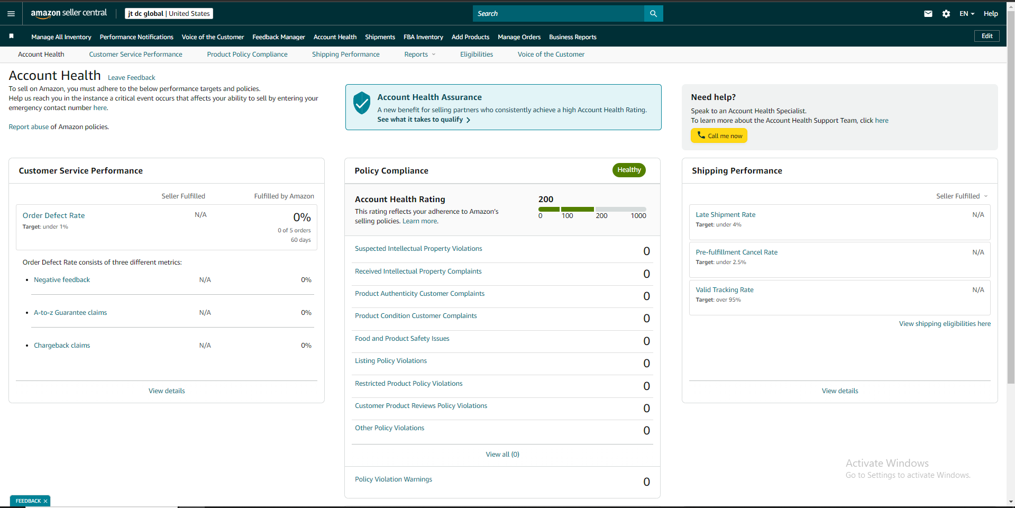
Task: Click the Edit bookmarks button
Action: (x=987, y=36)
